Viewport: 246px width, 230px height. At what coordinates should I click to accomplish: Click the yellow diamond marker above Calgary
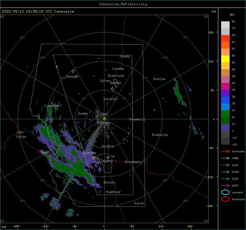pos(108,158)
